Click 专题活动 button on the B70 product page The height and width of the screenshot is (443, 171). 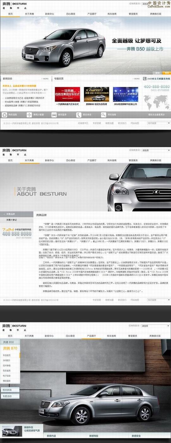pos(9,396)
